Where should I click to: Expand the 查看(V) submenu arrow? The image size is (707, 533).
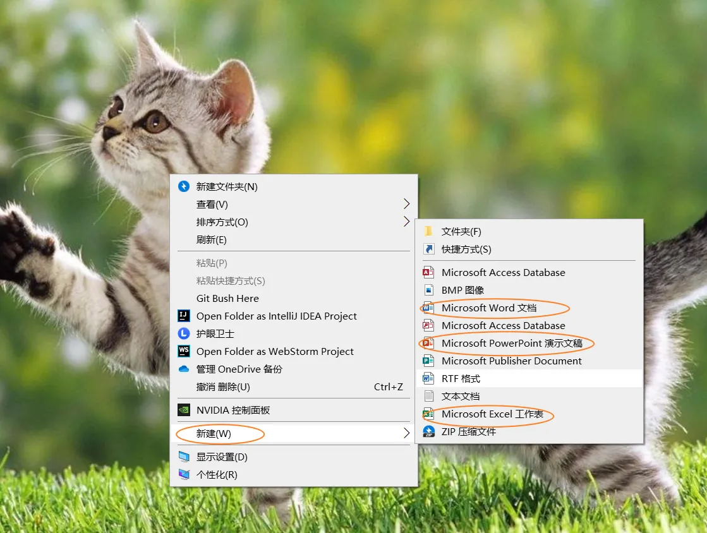coord(406,204)
